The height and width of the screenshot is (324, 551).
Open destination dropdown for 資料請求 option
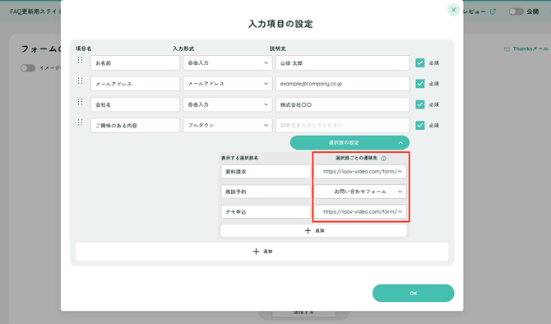[360, 172]
